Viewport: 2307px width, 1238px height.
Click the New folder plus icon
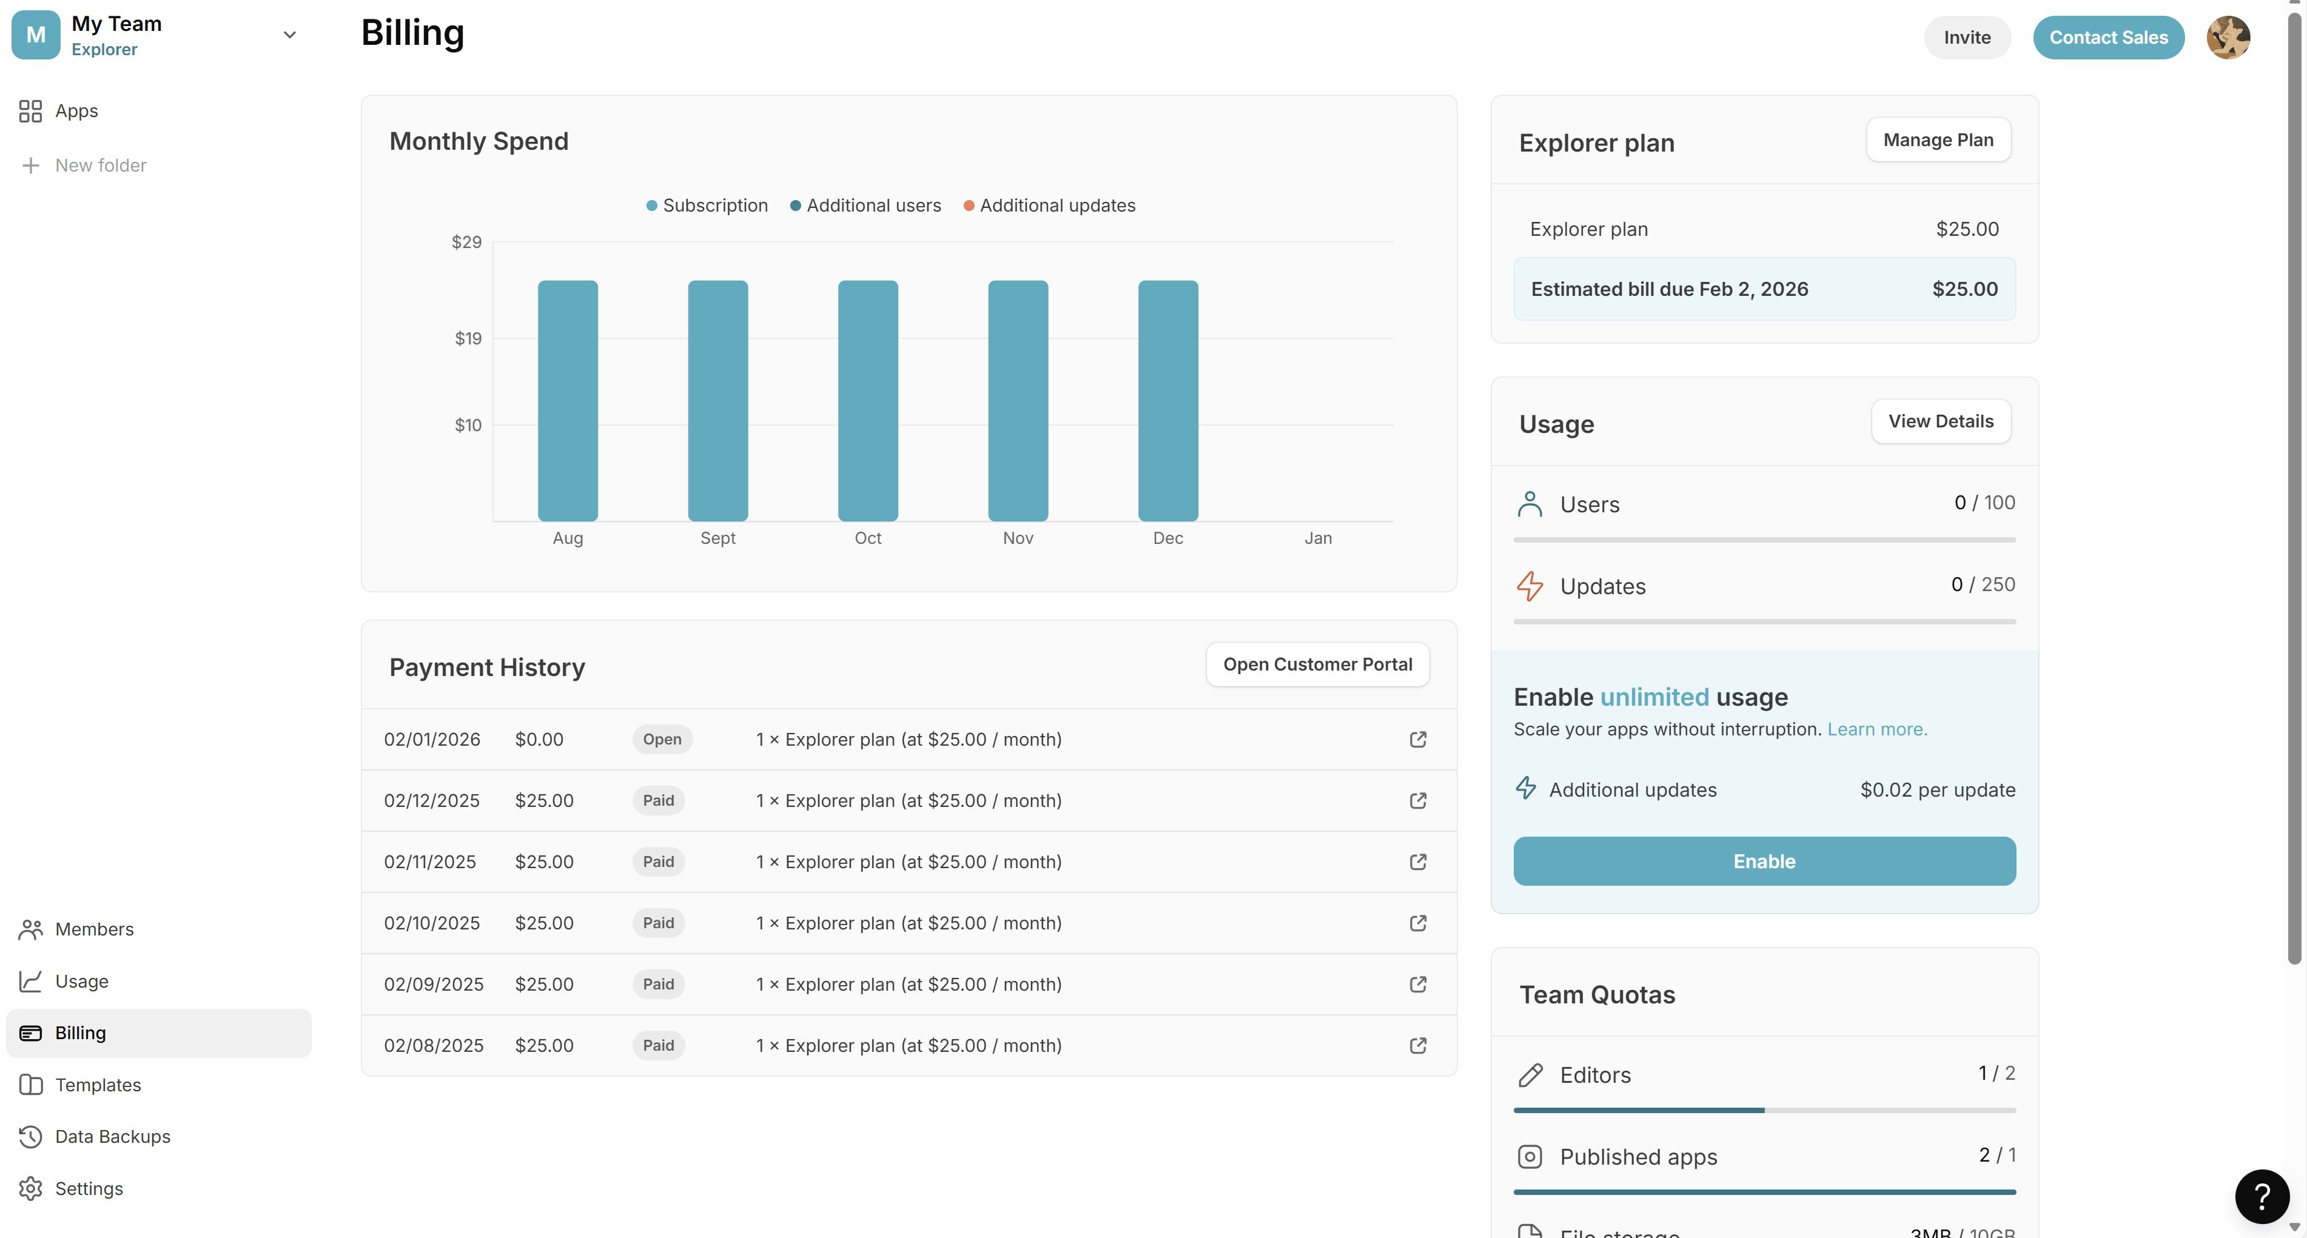coord(30,166)
